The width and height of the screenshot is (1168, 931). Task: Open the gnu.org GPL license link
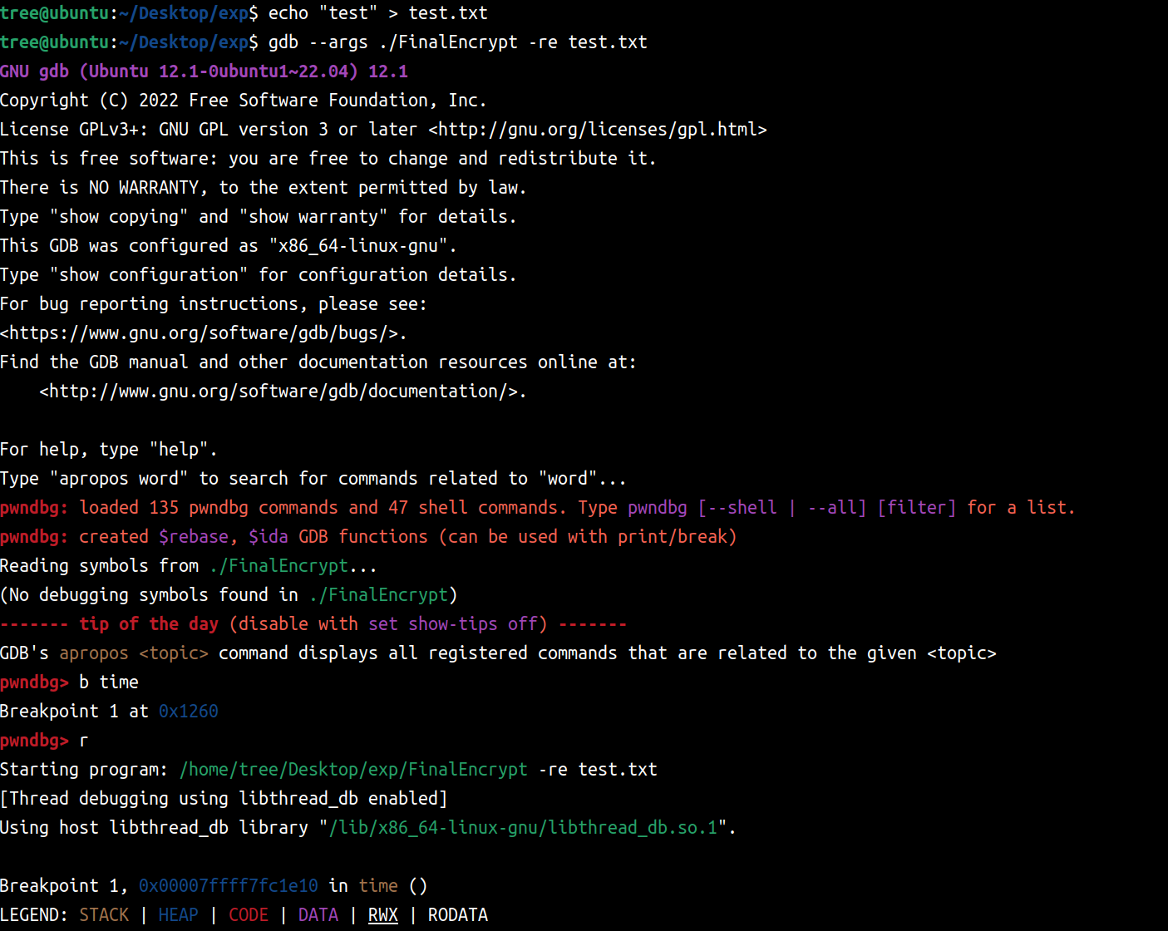597,130
